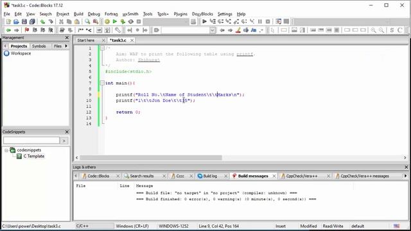The height and width of the screenshot is (231, 411).
Task: Run the program with the green play icon
Action: coord(115,22)
